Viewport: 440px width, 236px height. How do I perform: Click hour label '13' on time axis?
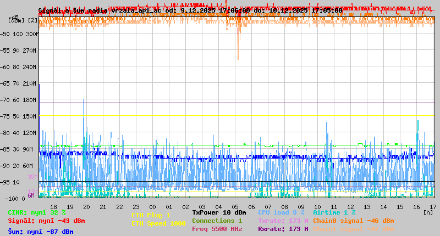pyautogui.click(x=367, y=207)
